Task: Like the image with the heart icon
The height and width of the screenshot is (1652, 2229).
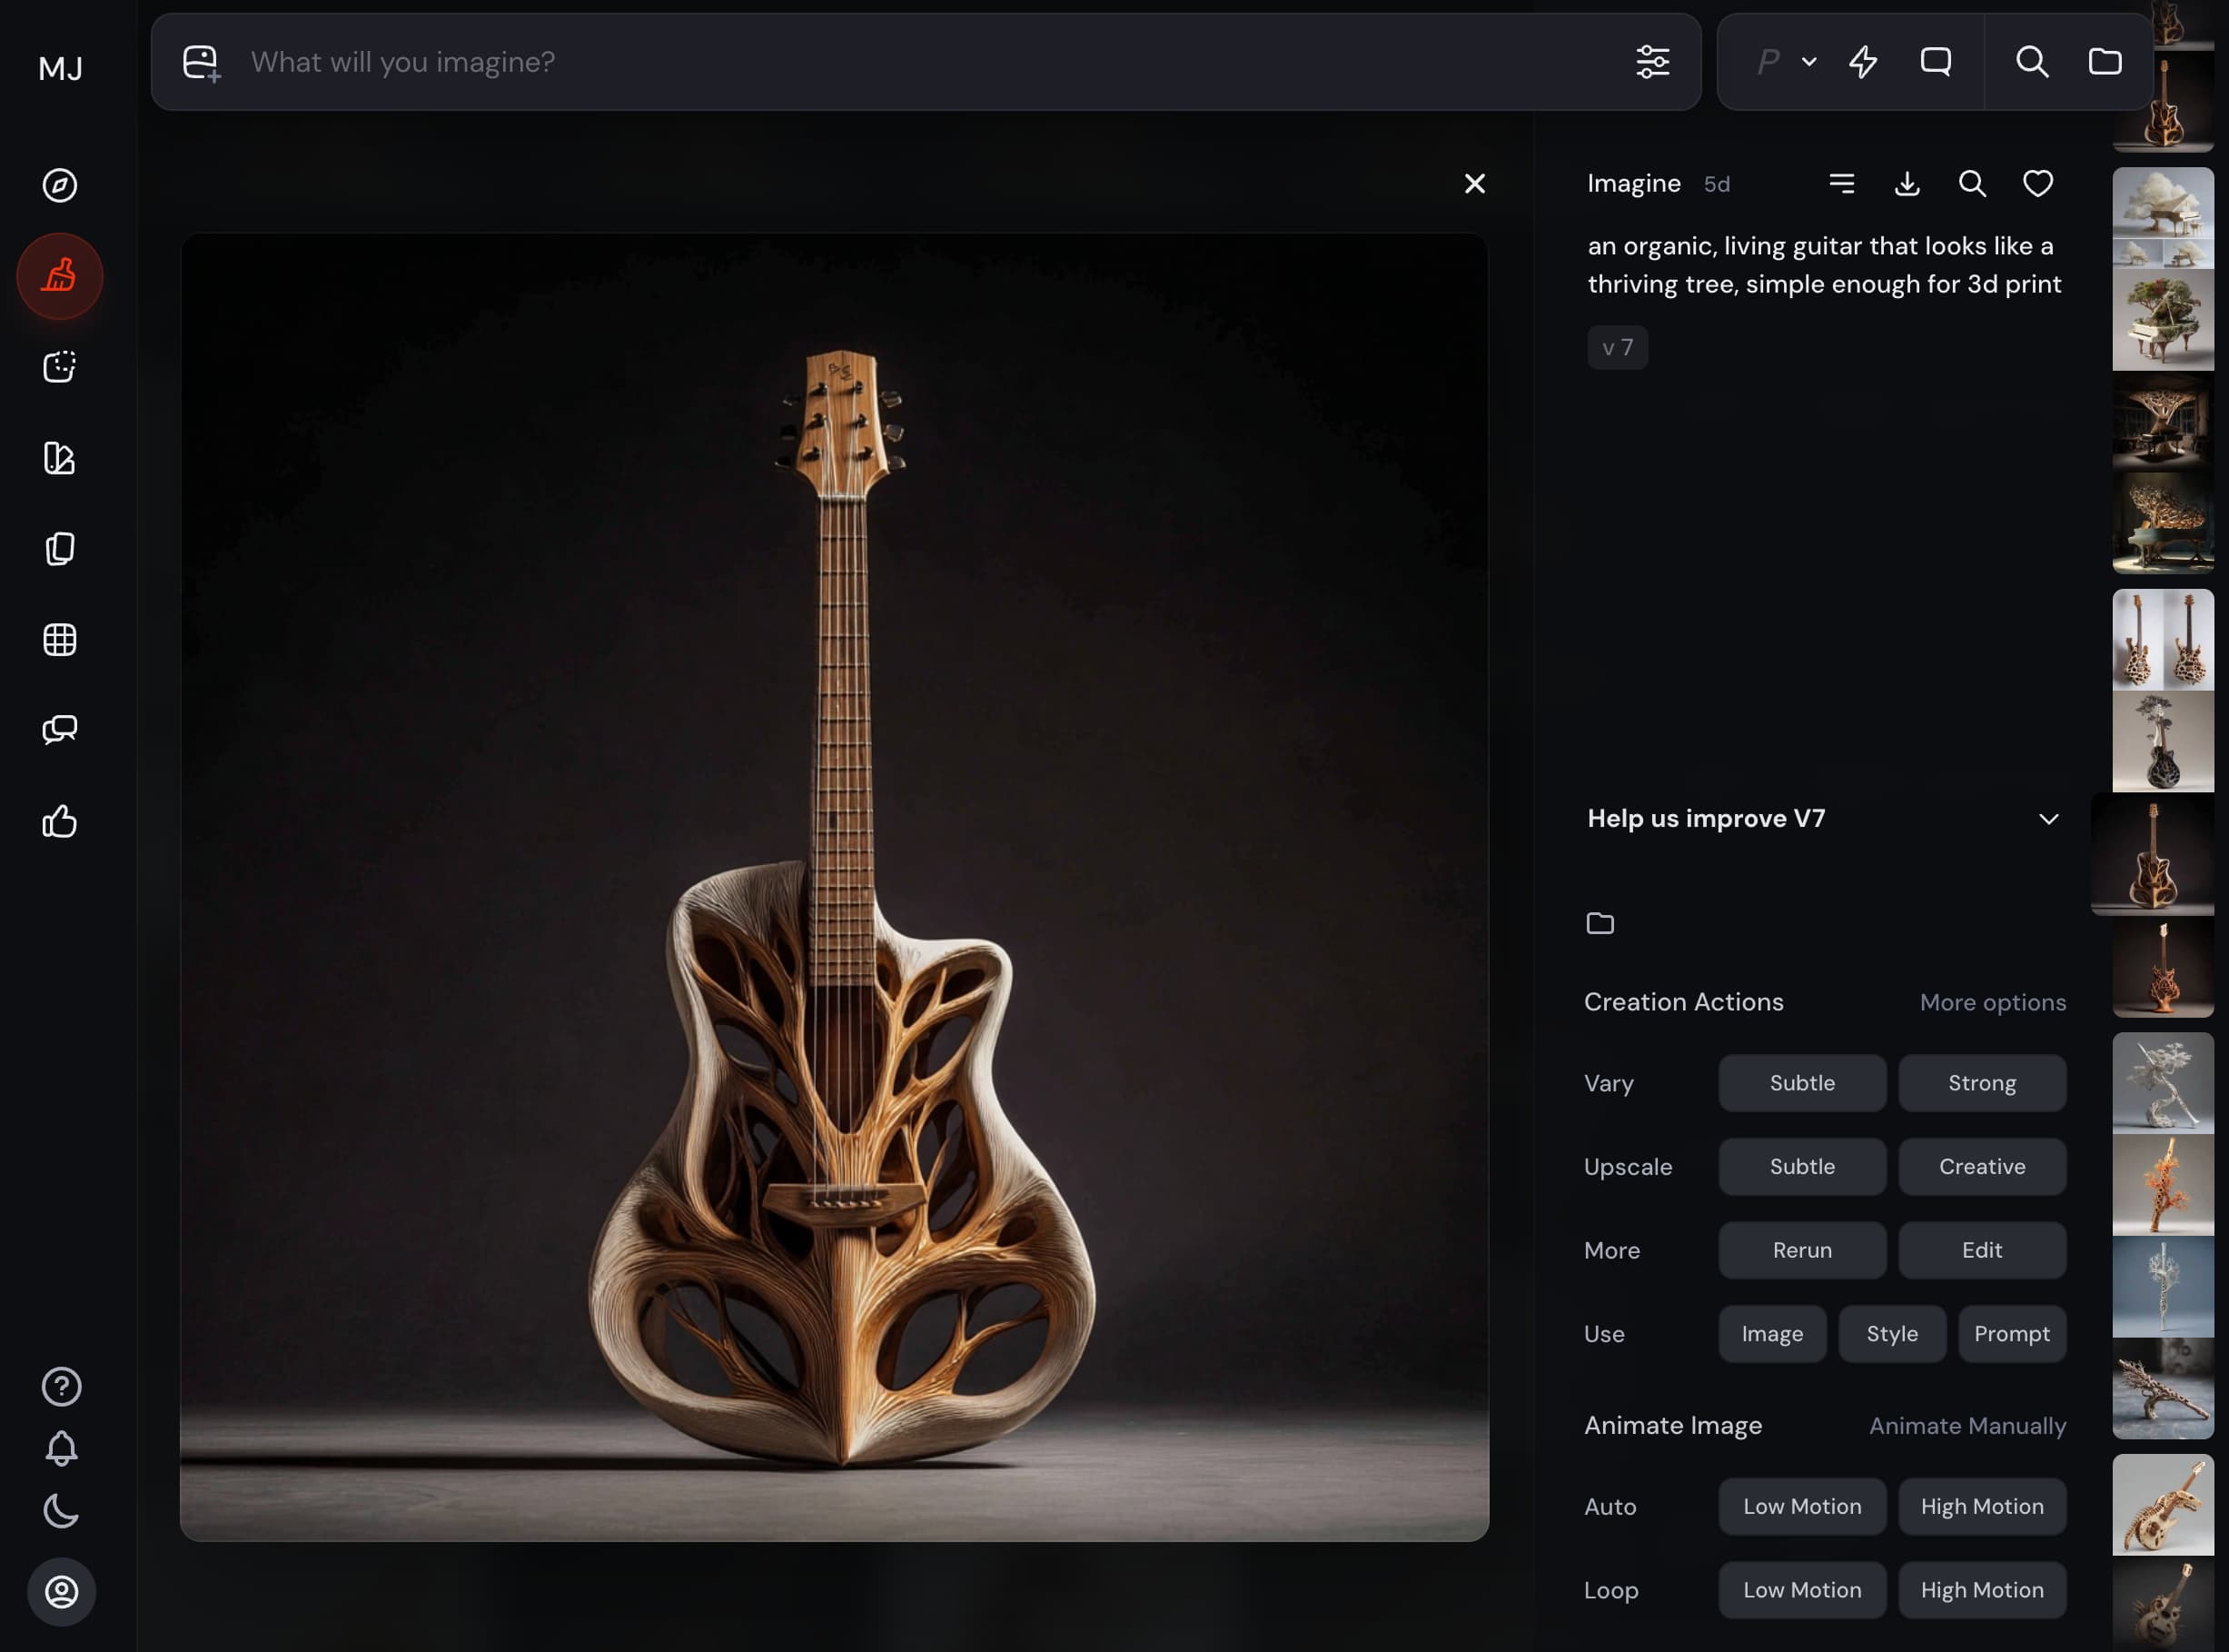Action: [x=2037, y=184]
